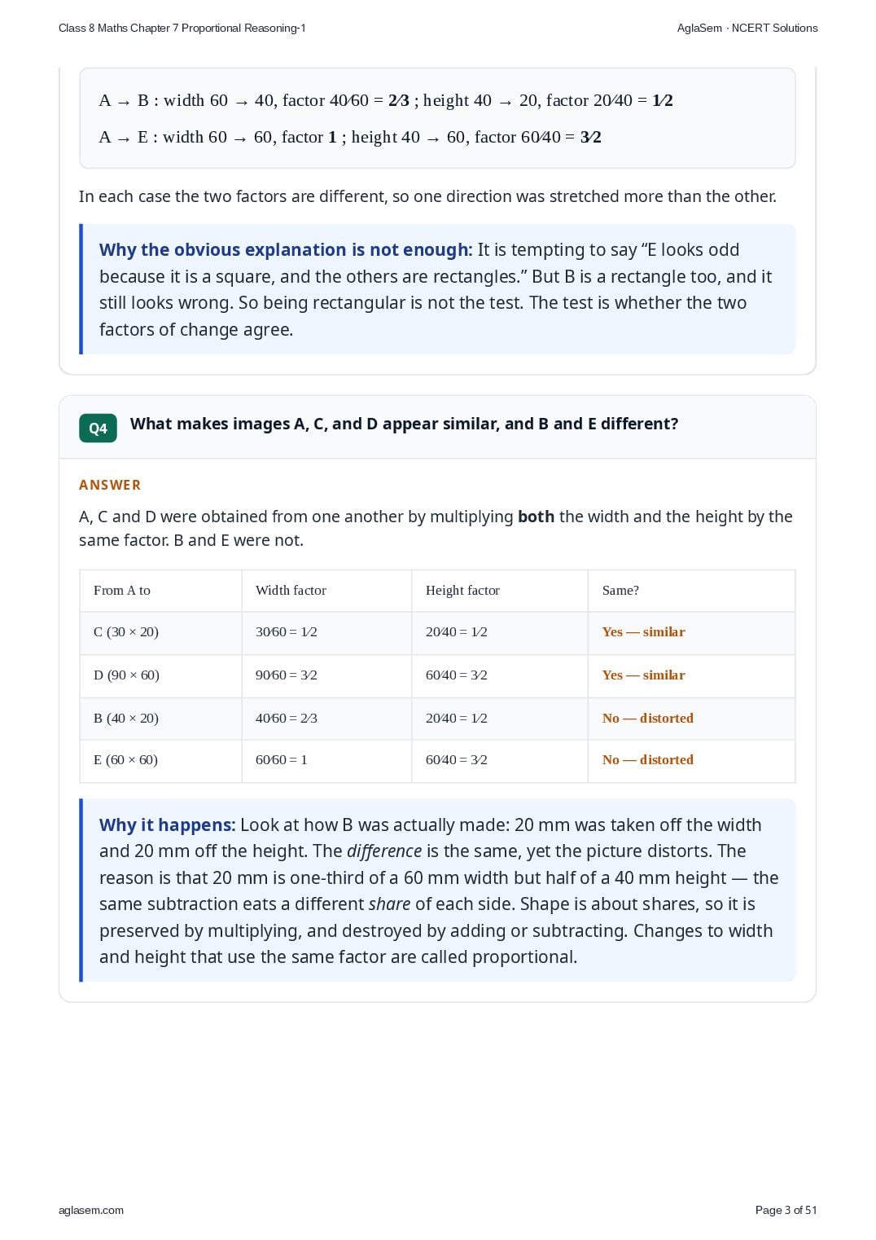The image size is (876, 1240).
Task: Click the green Q4 question badge
Action: click(98, 428)
